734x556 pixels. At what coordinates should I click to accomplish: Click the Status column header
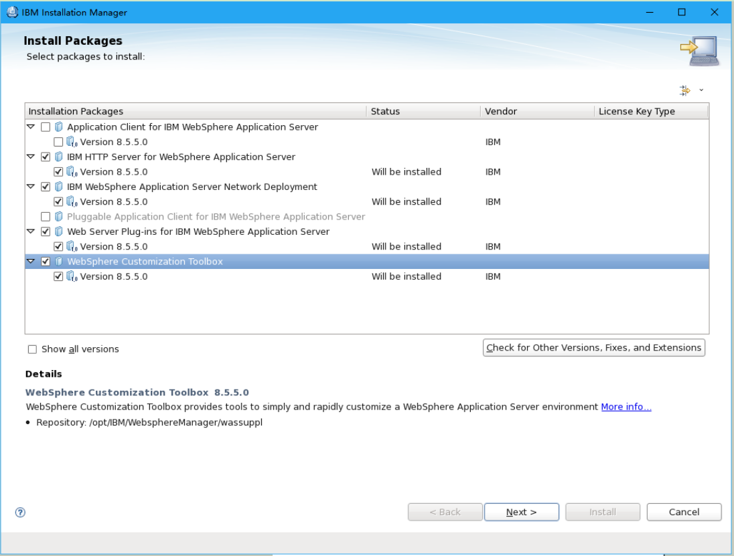click(x=385, y=111)
